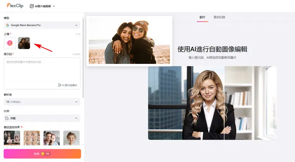Click the pink upload image icon
This screenshot has width=295, height=162.
coord(10,43)
